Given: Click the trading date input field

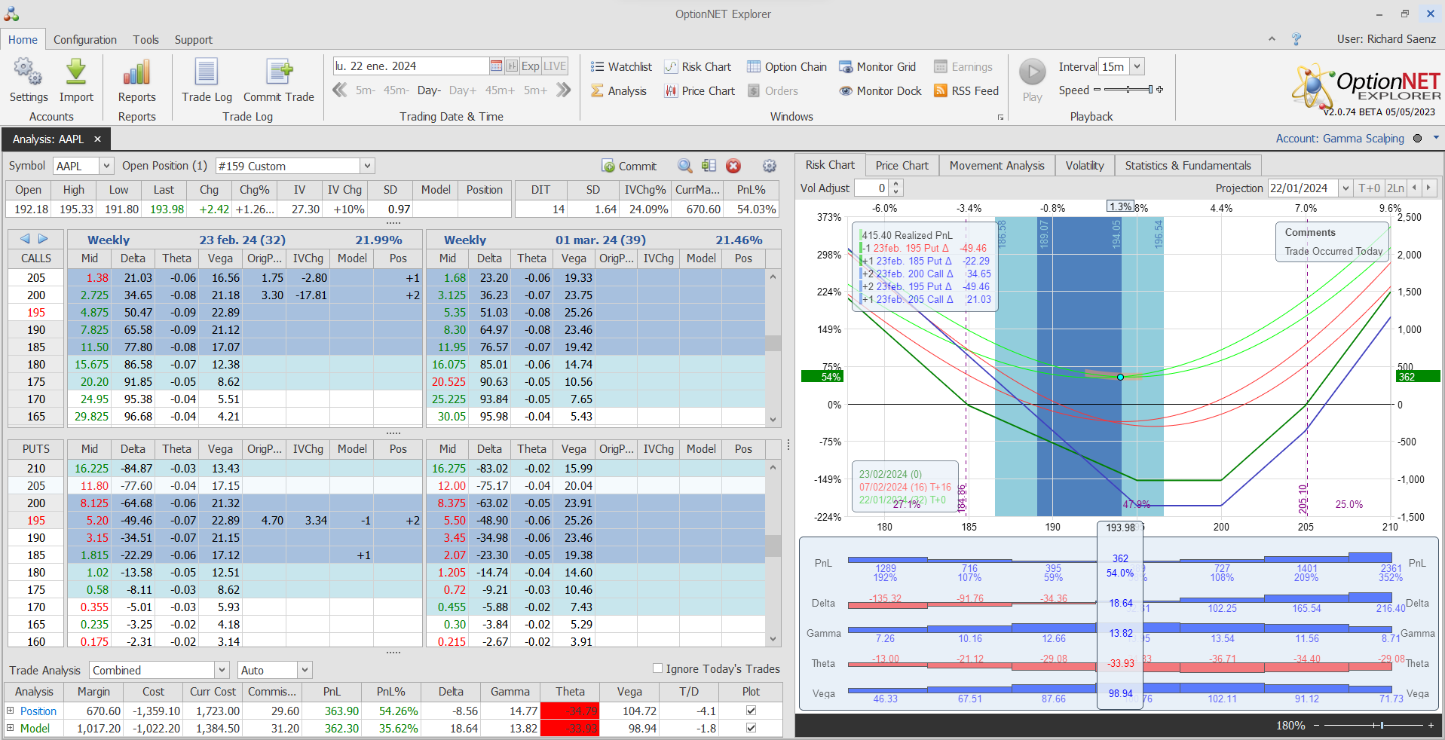Looking at the screenshot, I should click(x=411, y=66).
